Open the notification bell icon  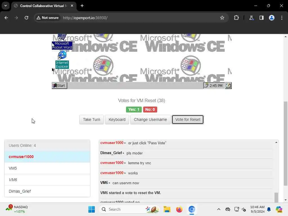coord(269,209)
